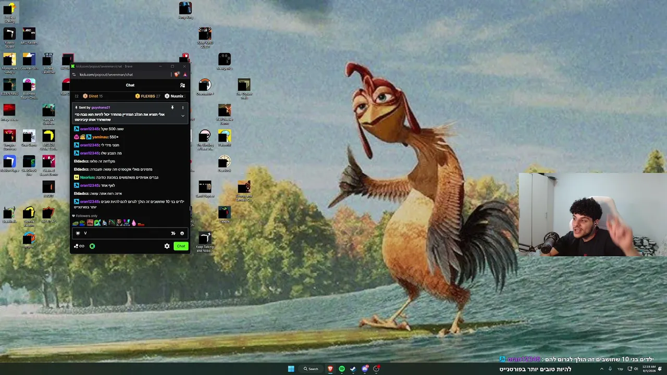The image size is (667, 375).
Task: Launch Palworld from the desktop
Action: tap(225, 138)
